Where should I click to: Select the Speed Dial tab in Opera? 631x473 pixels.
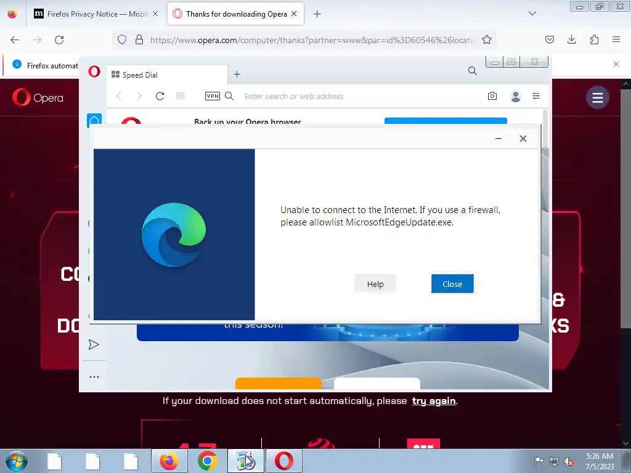click(166, 75)
